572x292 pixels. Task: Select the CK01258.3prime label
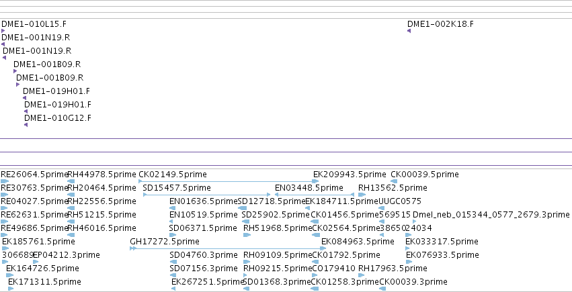point(345,282)
